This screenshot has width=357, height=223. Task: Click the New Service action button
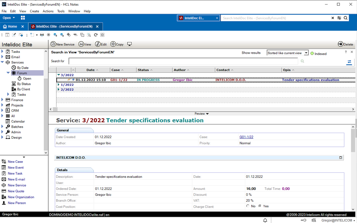tap(62, 44)
